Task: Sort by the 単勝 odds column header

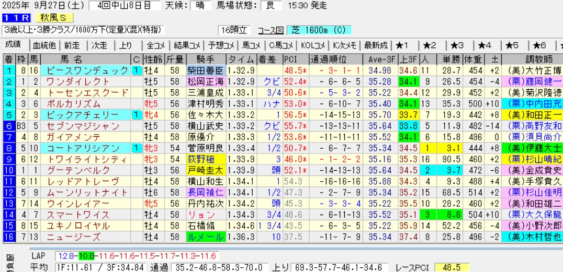Action: point(449,59)
